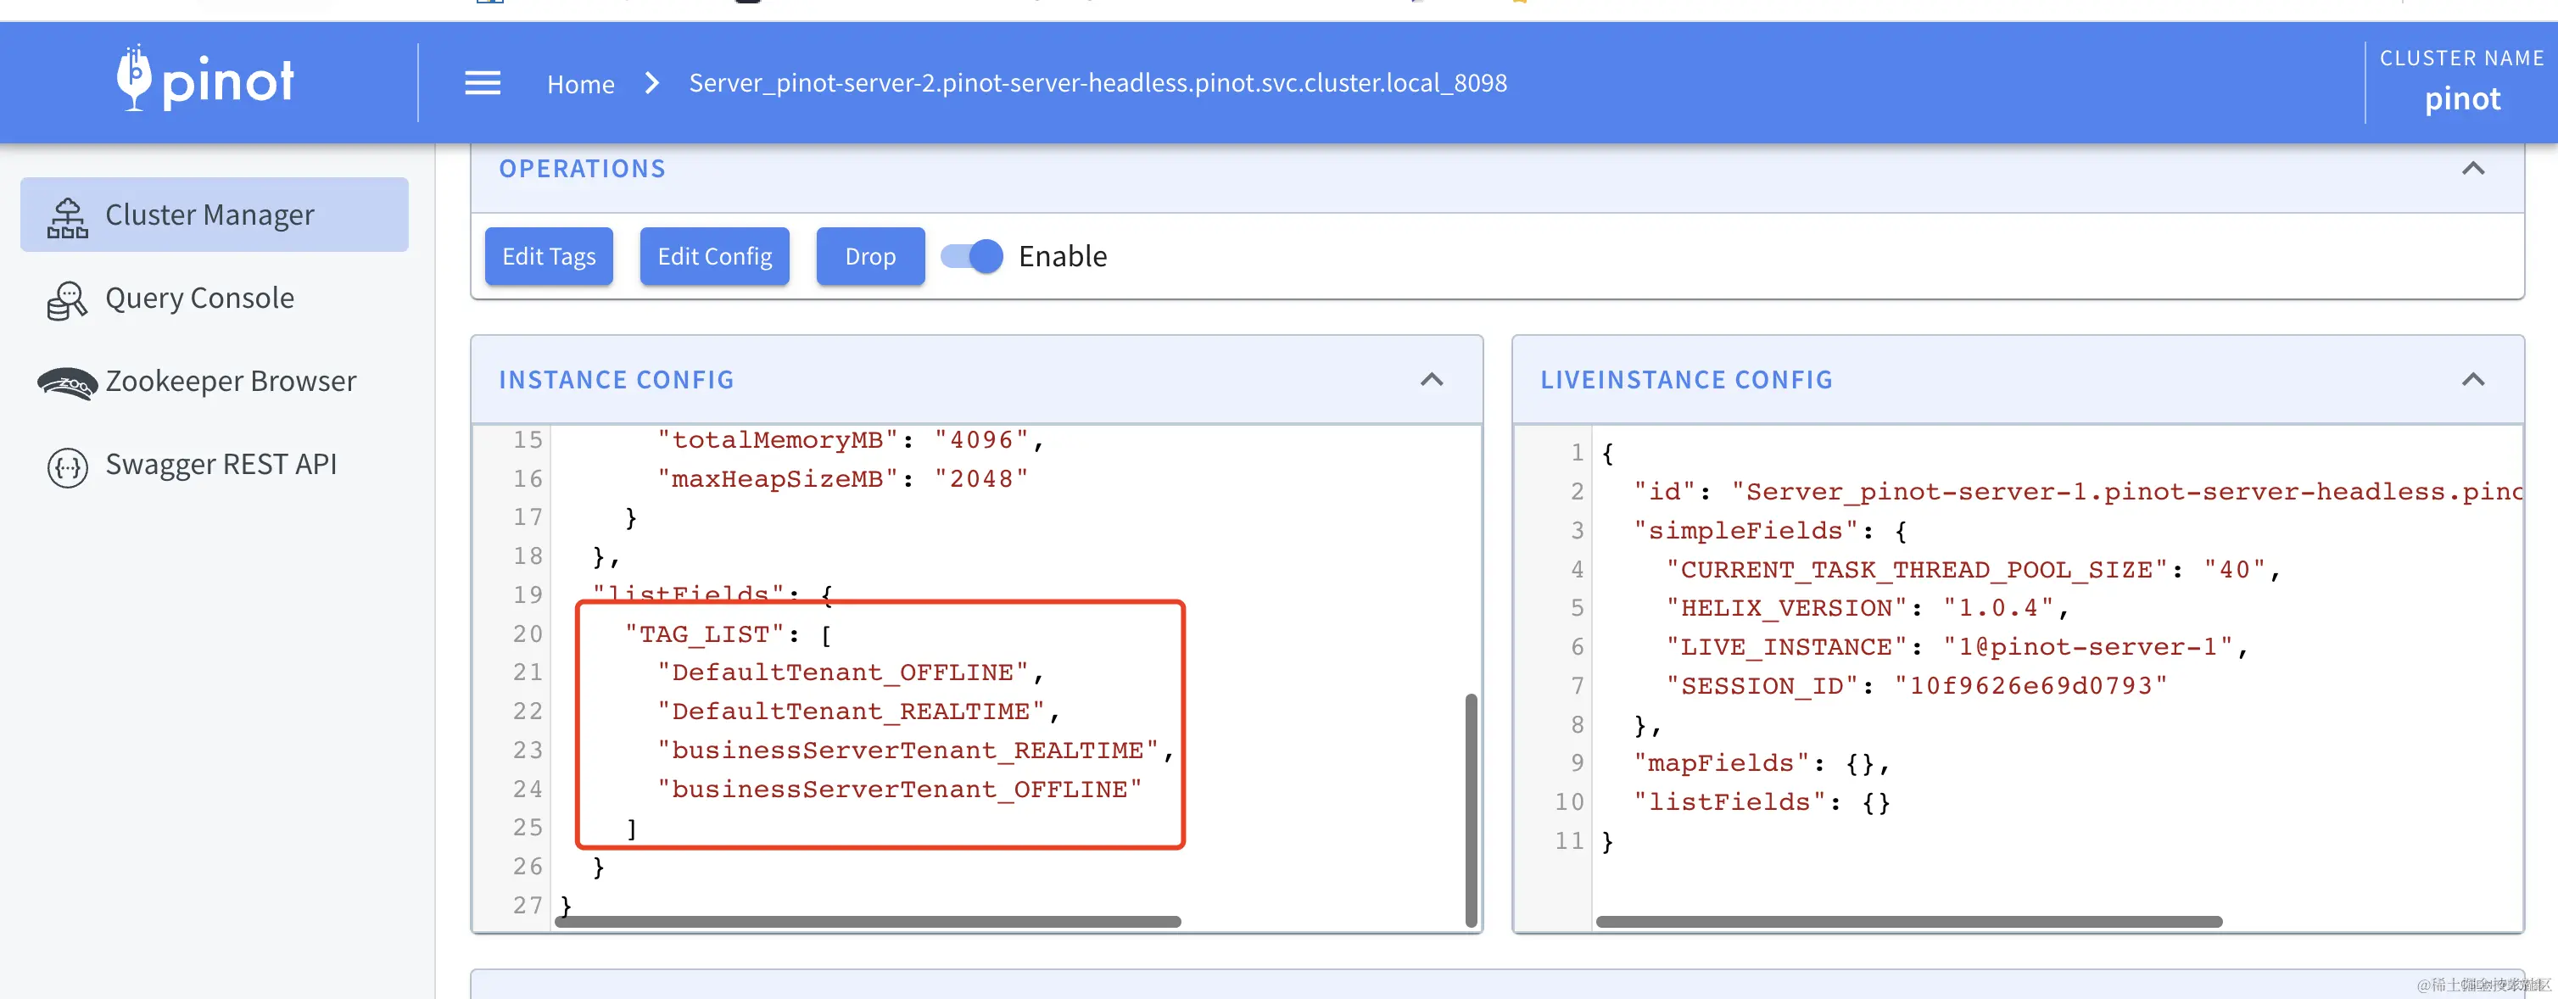
Task: Go to Home breadcrumb link
Action: pyautogui.click(x=581, y=85)
